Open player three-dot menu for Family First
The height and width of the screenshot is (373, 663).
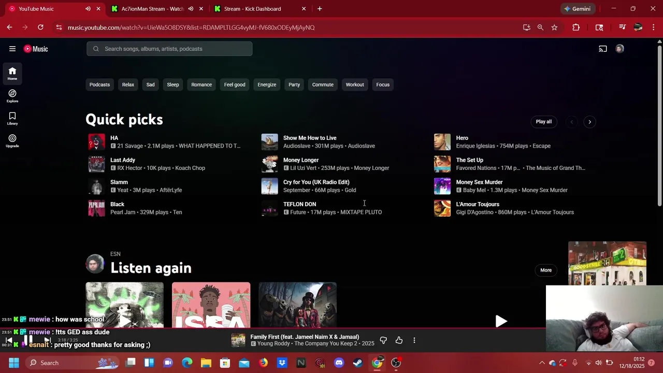[414, 340]
